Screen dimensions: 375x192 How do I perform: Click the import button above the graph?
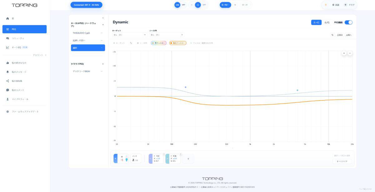click(x=349, y=35)
